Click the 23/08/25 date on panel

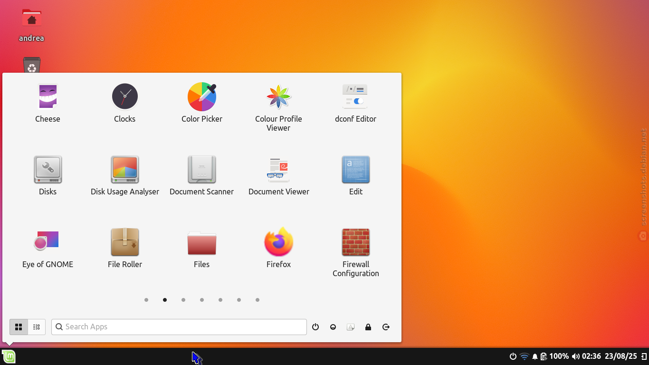621,356
